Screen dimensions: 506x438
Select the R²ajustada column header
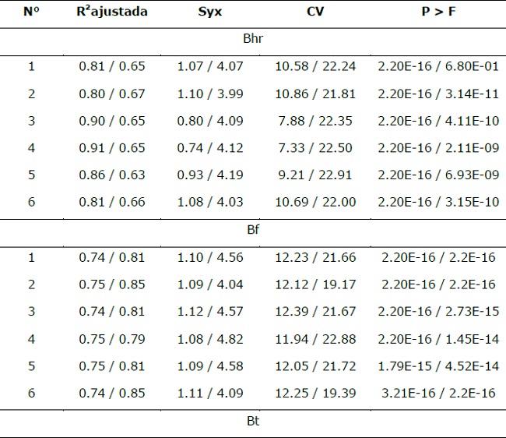[x=112, y=12]
